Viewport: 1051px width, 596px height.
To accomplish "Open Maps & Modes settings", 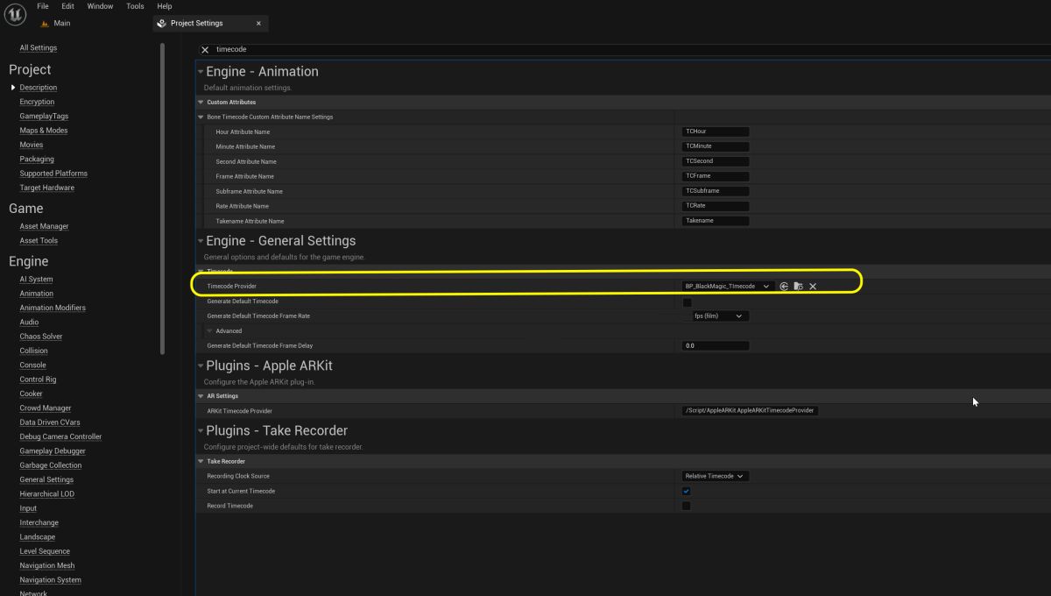I will 43,131.
